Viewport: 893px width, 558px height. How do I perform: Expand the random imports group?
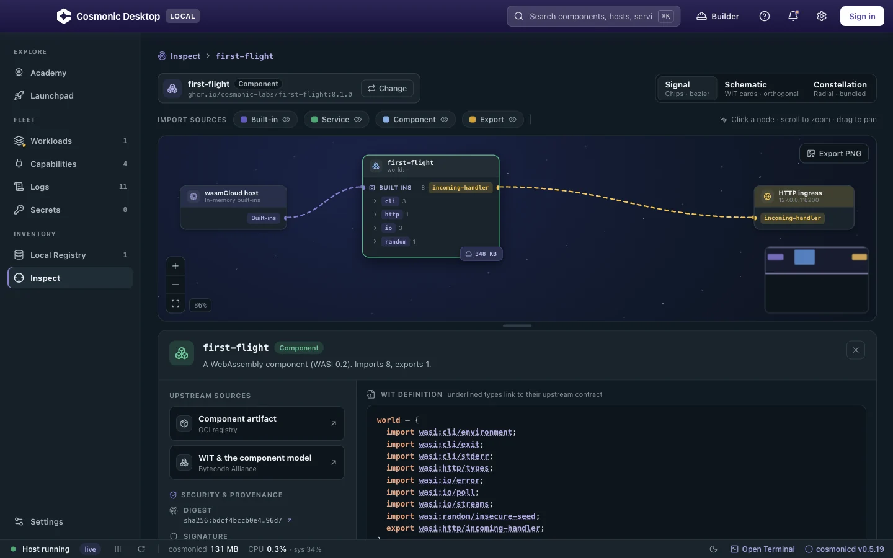click(x=375, y=242)
